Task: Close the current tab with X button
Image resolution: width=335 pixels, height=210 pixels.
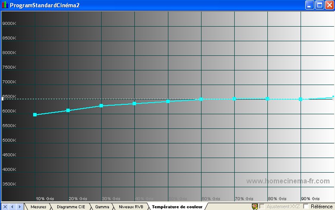Action: tap(5, 207)
